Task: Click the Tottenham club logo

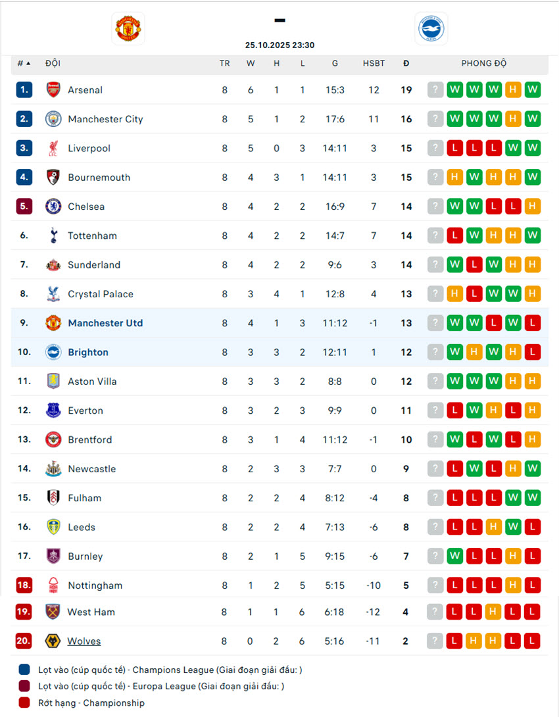Action: [53, 235]
